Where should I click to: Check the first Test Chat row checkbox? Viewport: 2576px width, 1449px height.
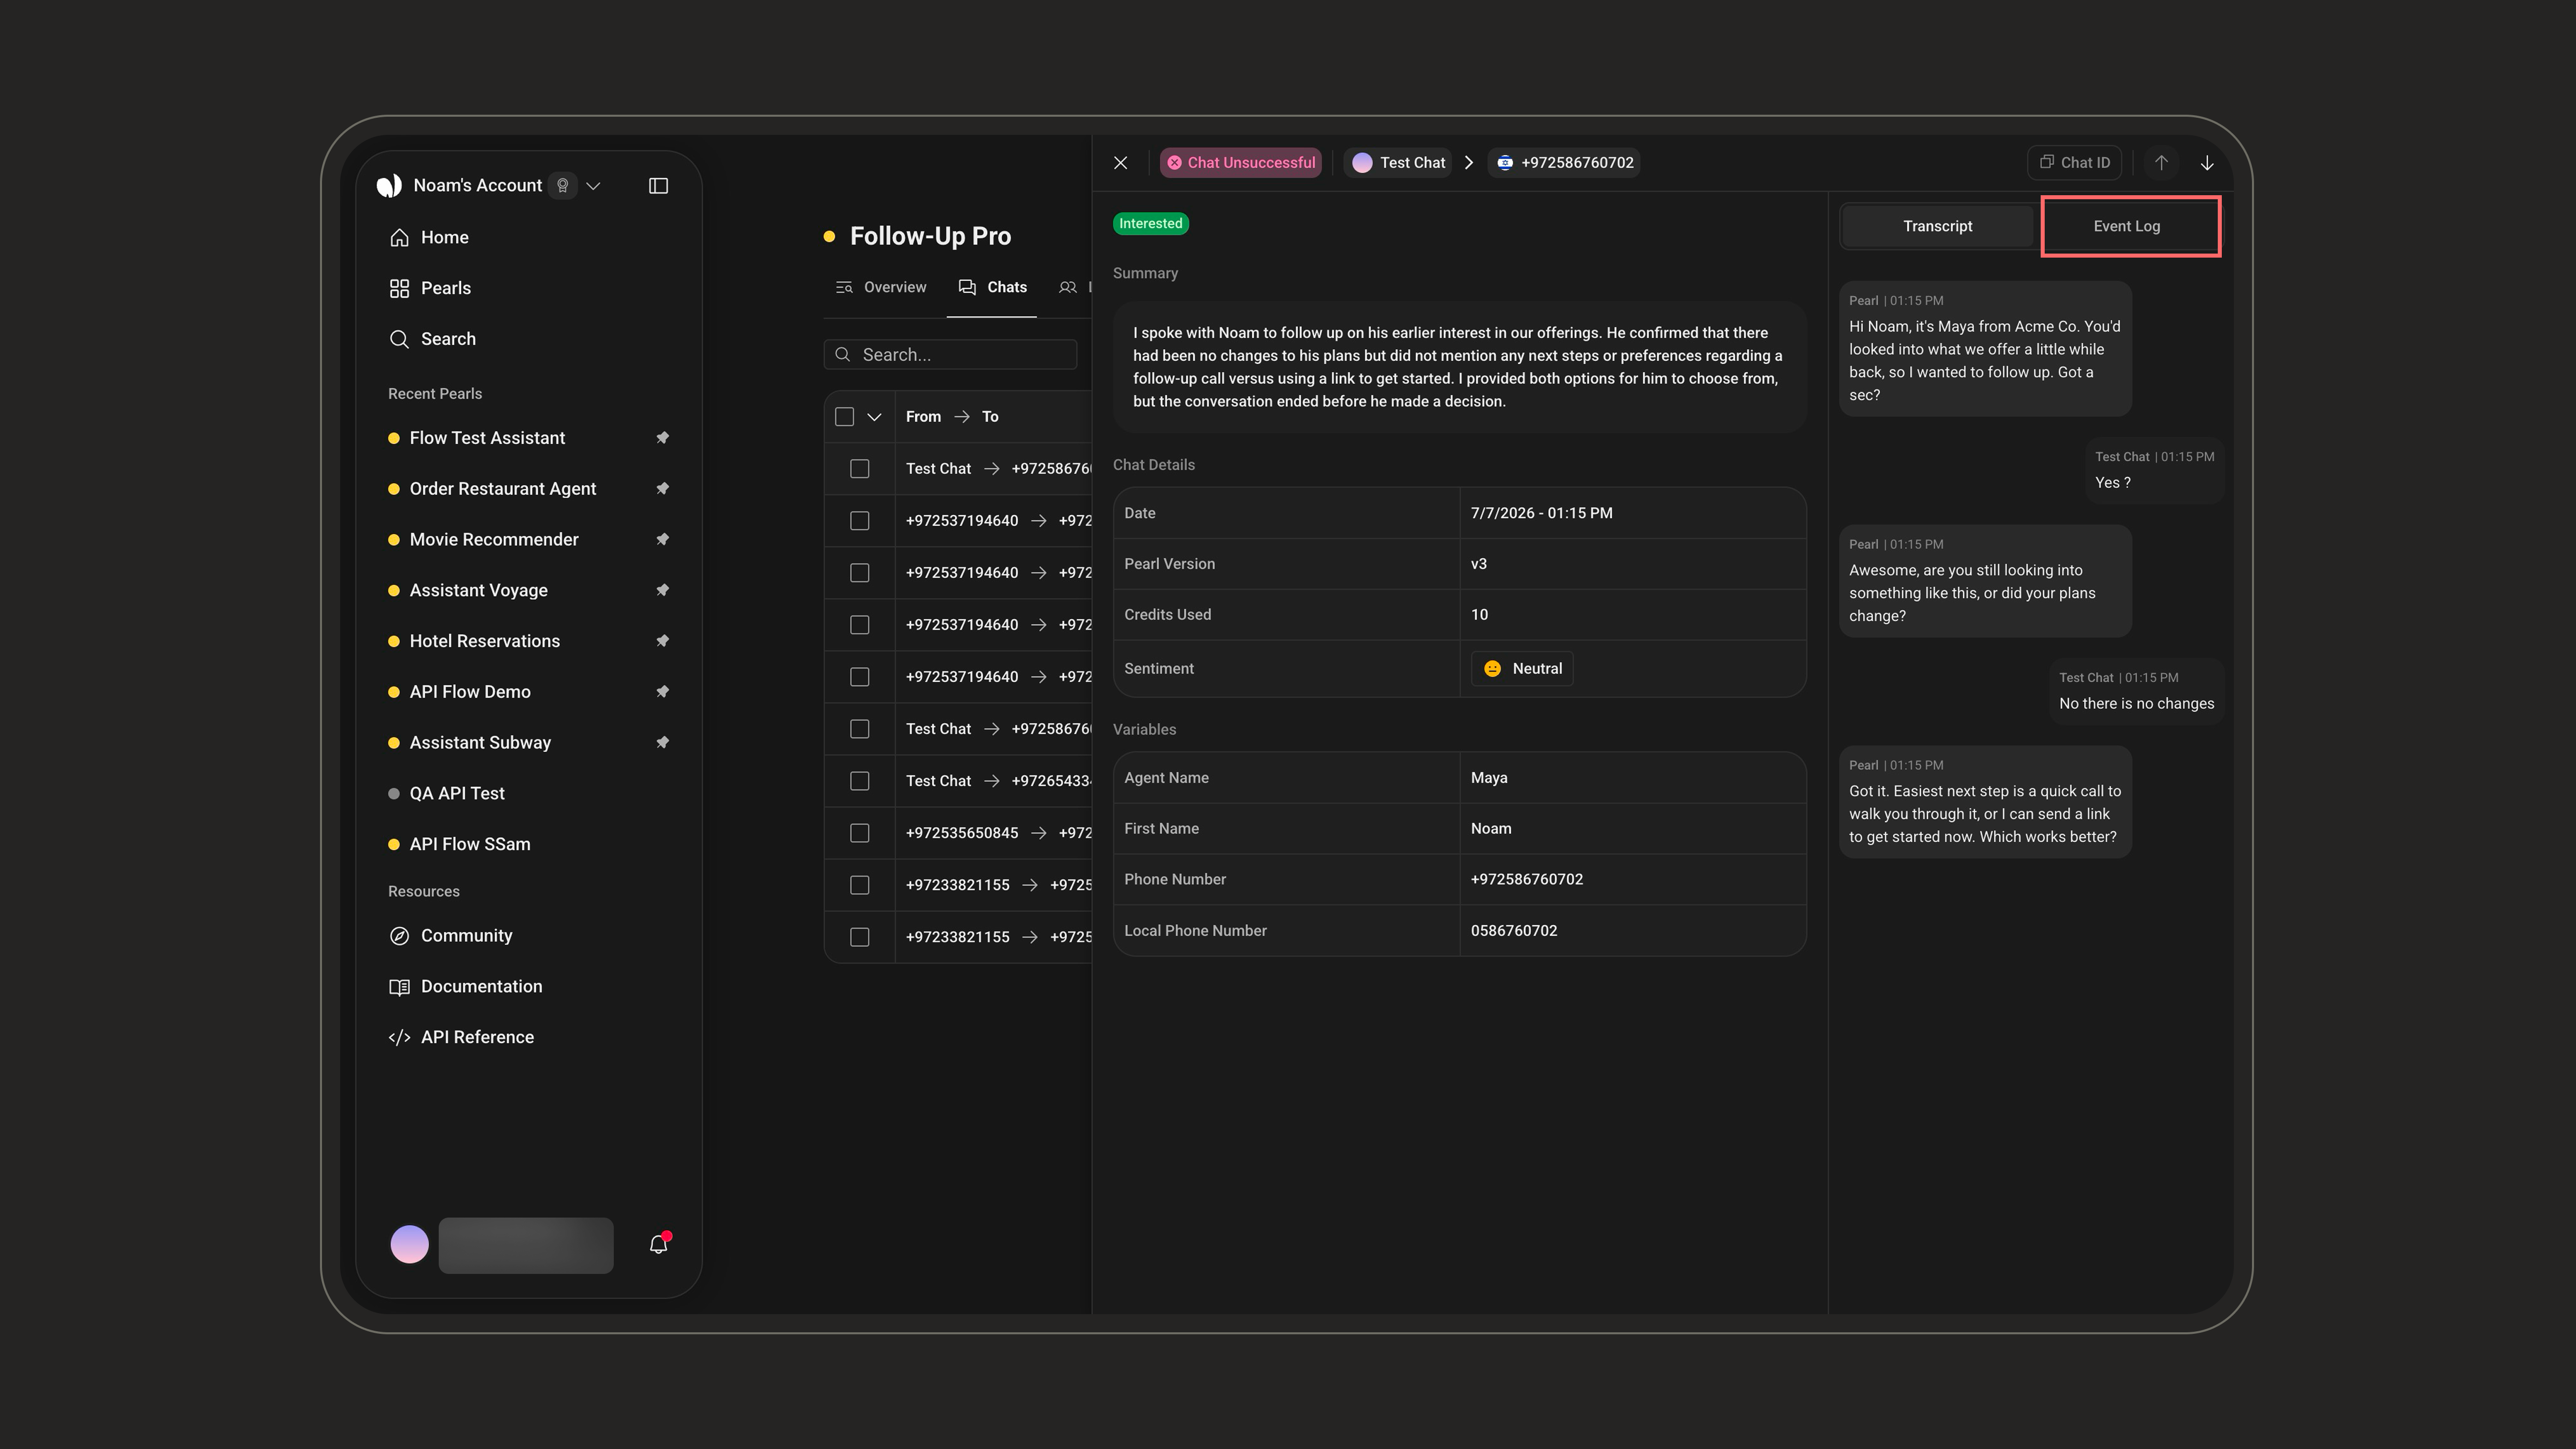click(860, 469)
